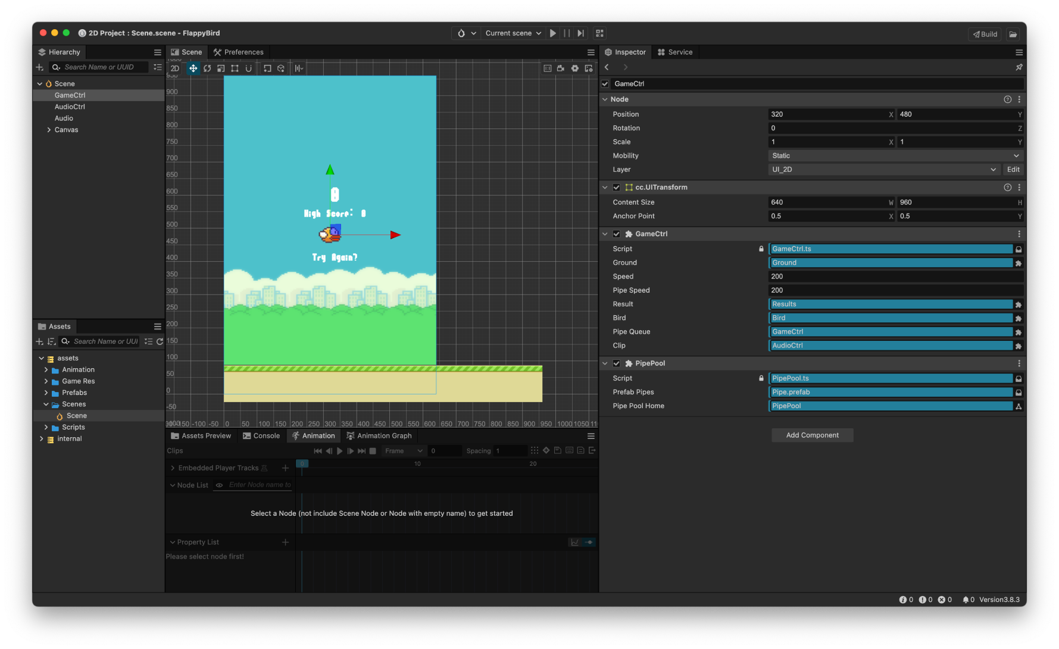Select the Move gizmo tool in scene toolbar
The height and width of the screenshot is (649, 1059).
point(193,68)
